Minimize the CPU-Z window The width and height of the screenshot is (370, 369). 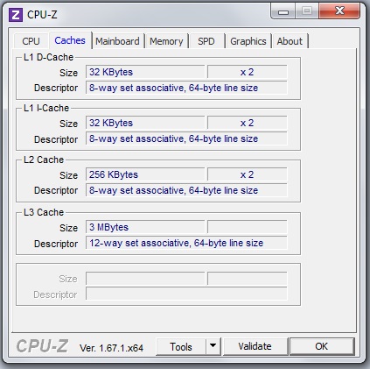[x=283, y=11]
